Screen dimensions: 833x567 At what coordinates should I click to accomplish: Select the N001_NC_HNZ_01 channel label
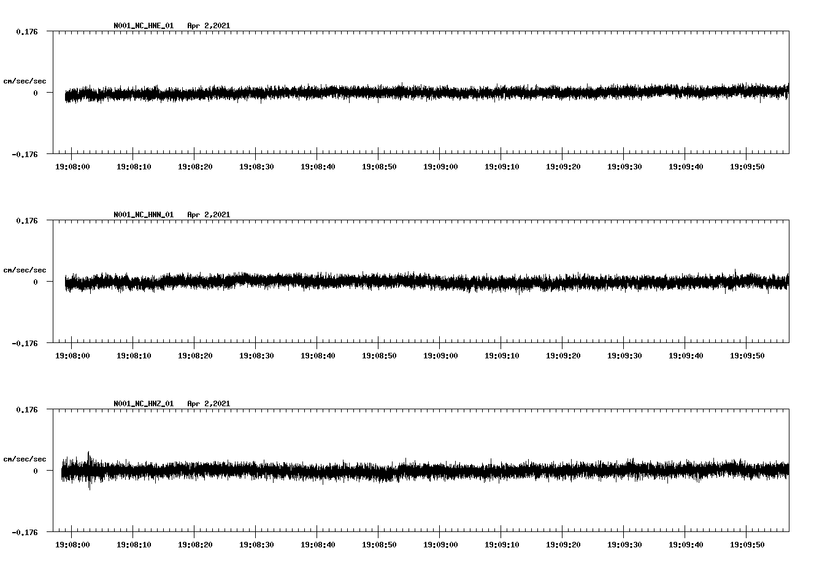pos(143,403)
